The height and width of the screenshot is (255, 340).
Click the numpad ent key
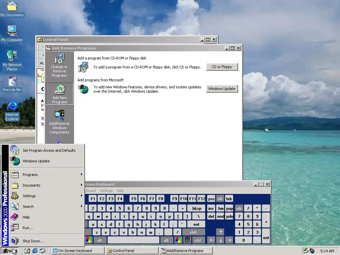pos(266,236)
